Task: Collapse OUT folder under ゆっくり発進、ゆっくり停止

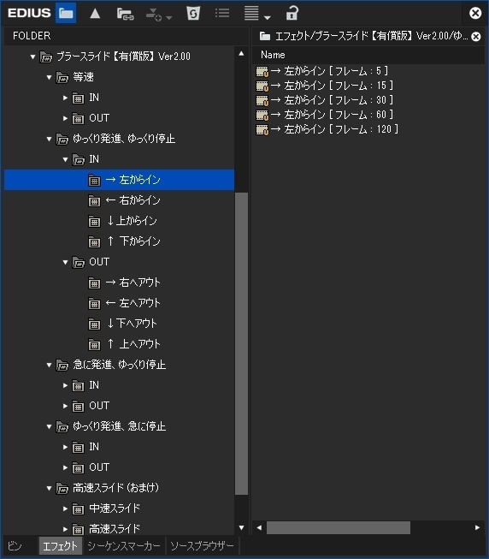Action: pyautogui.click(x=65, y=262)
